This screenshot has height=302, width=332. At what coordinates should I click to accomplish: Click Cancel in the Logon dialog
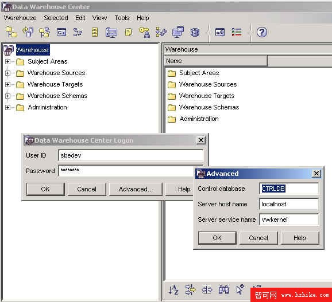pyautogui.click(x=87, y=189)
